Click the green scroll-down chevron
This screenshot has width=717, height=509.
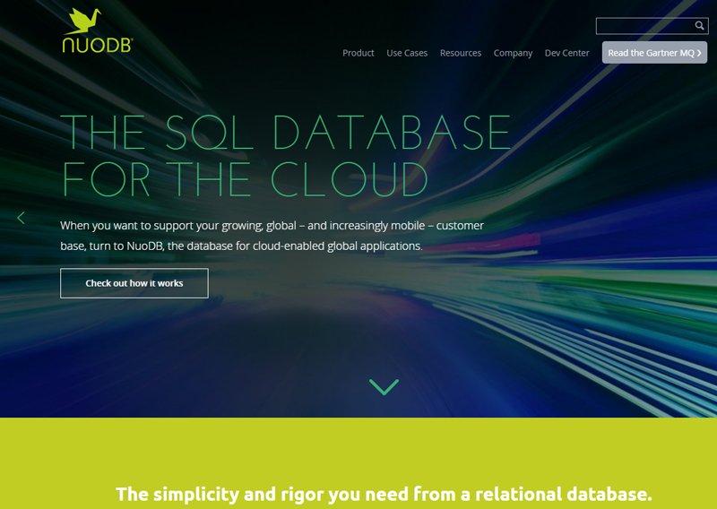pyautogui.click(x=384, y=387)
